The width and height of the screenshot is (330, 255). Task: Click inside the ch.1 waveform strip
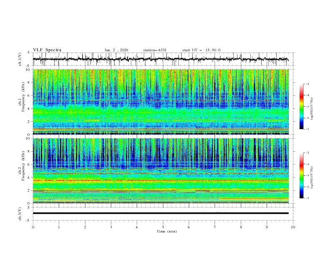[162, 59]
